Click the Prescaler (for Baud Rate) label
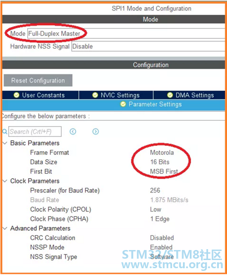 pos(65,191)
